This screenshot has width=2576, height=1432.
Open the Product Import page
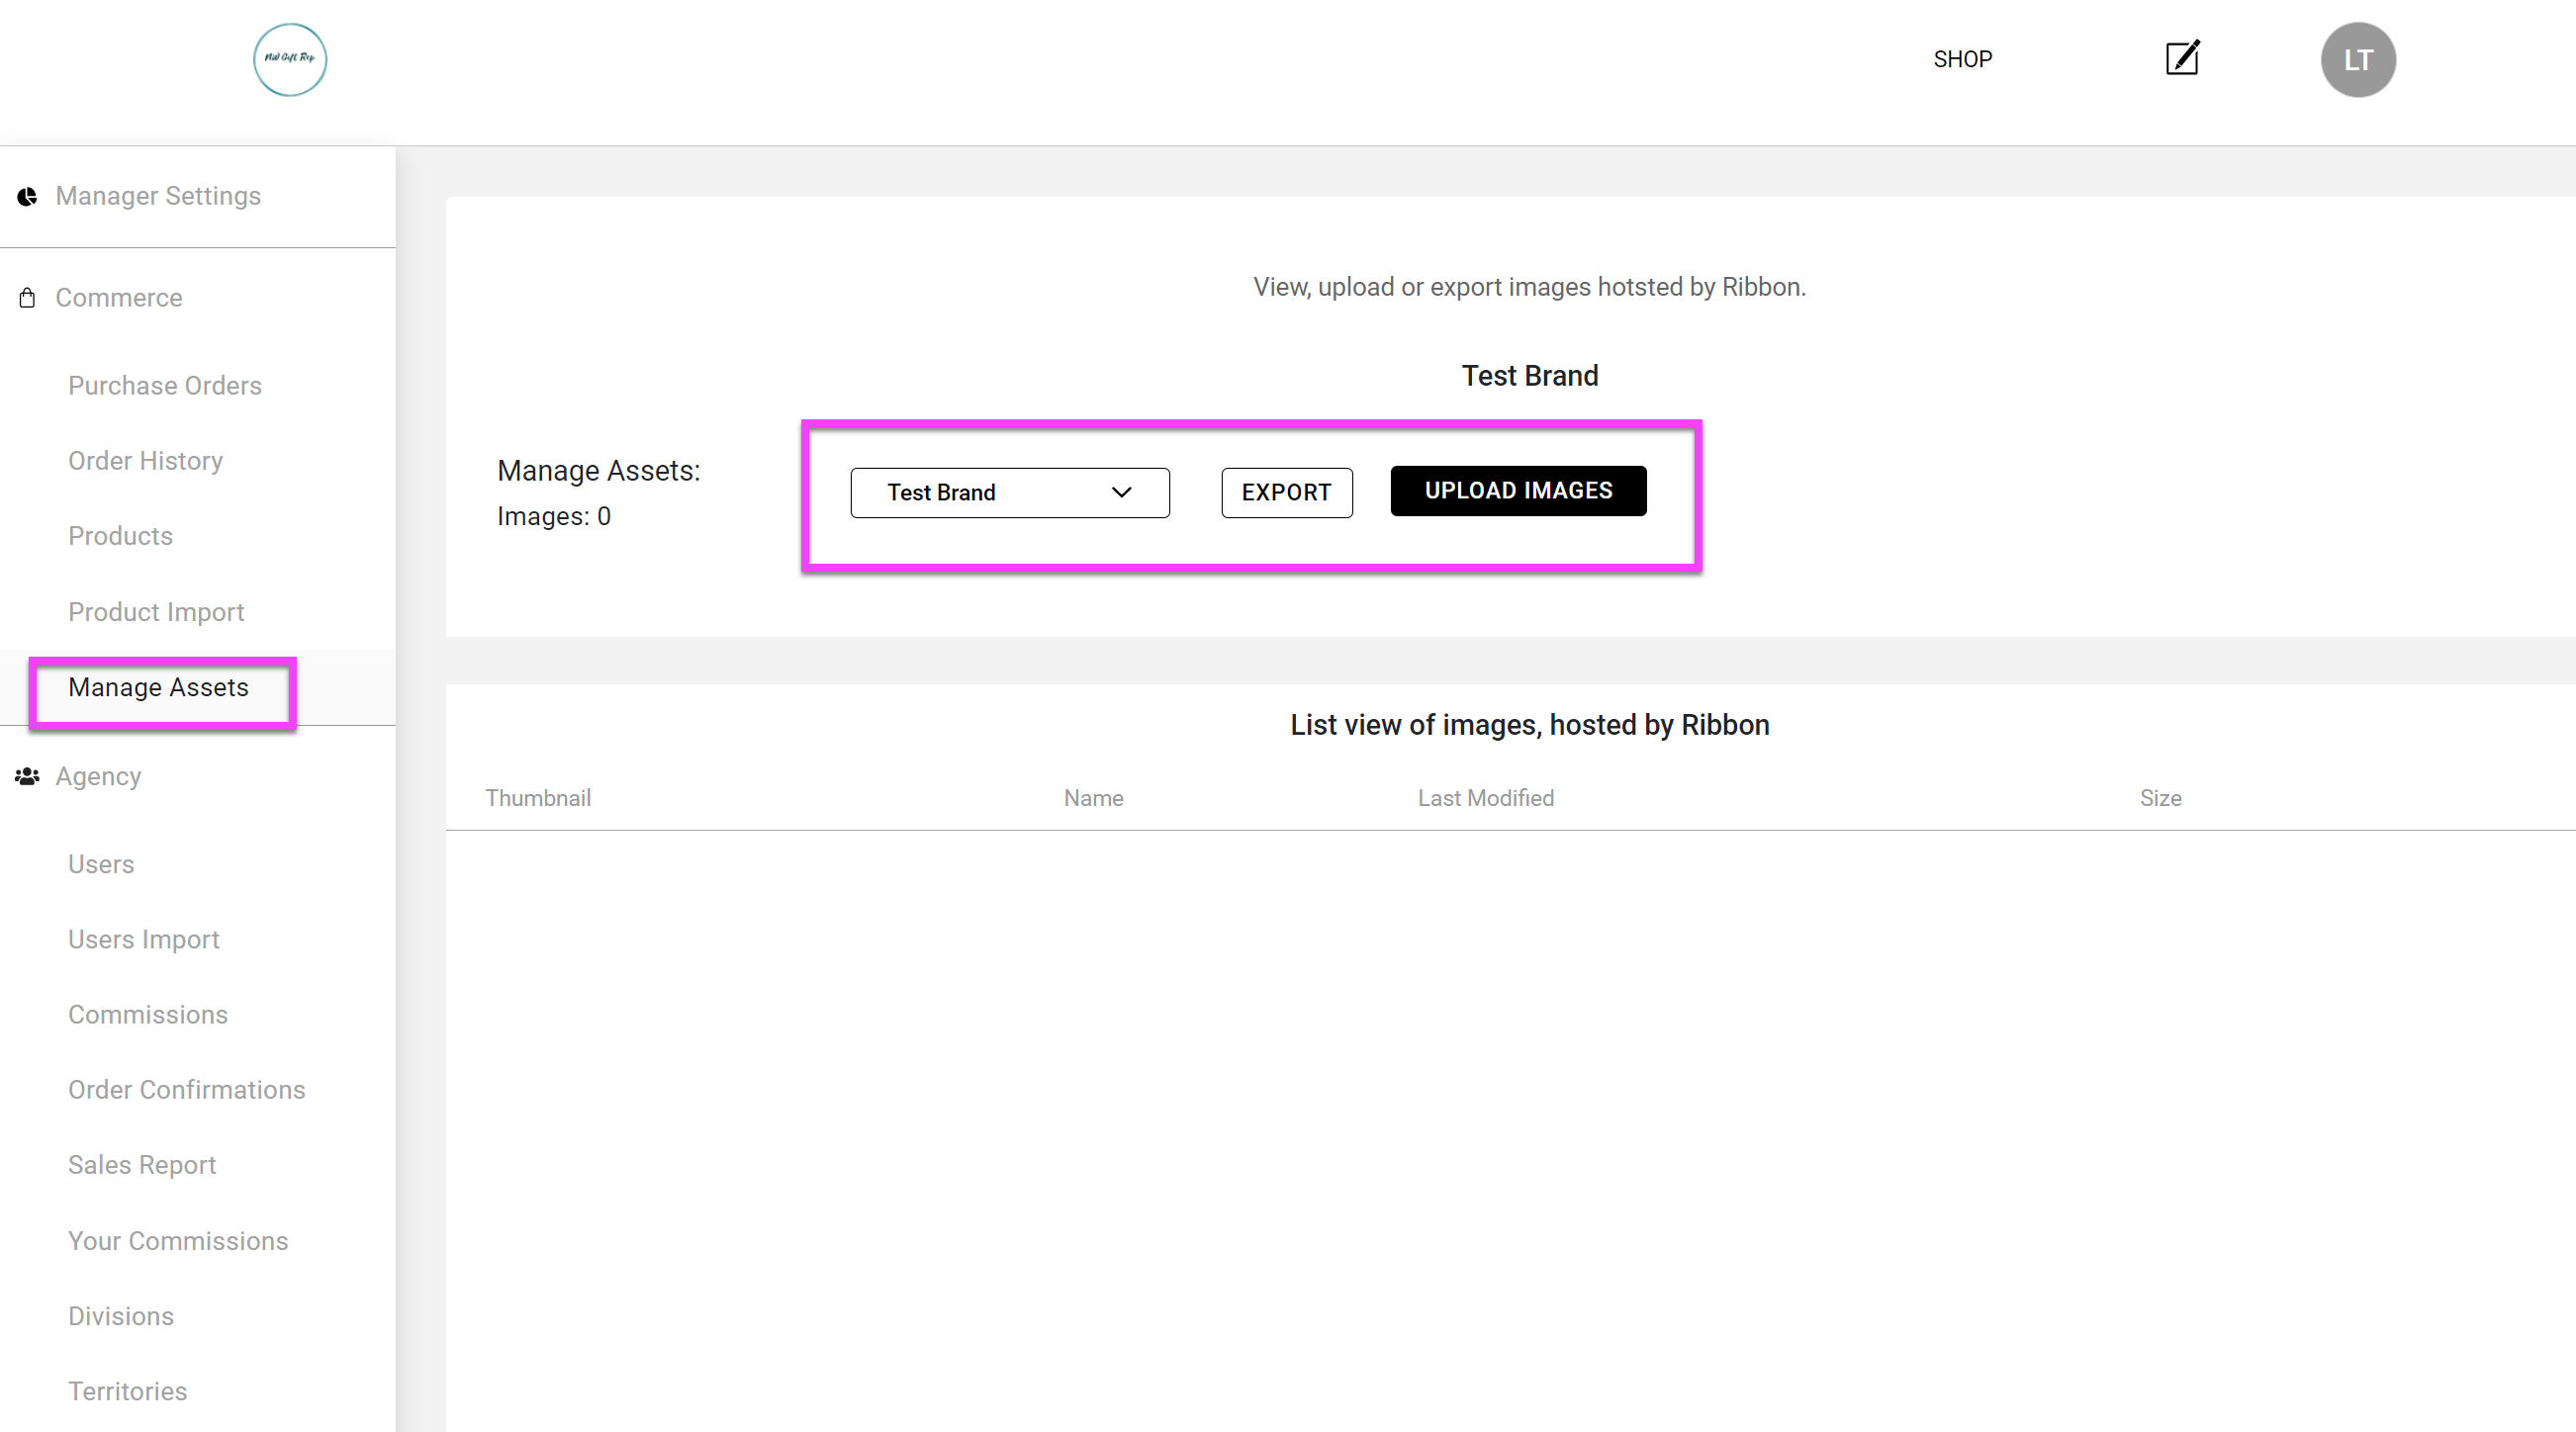(x=156, y=612)
